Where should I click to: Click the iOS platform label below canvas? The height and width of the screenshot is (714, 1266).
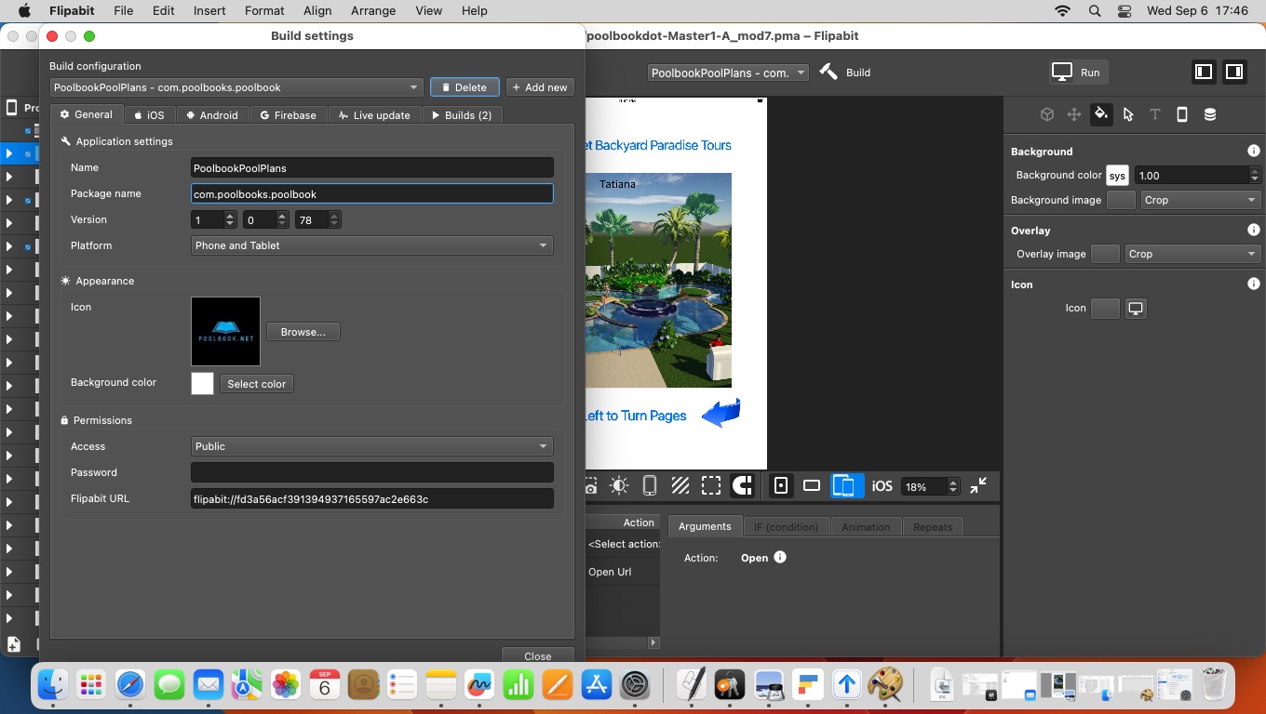tap(882, 486)
